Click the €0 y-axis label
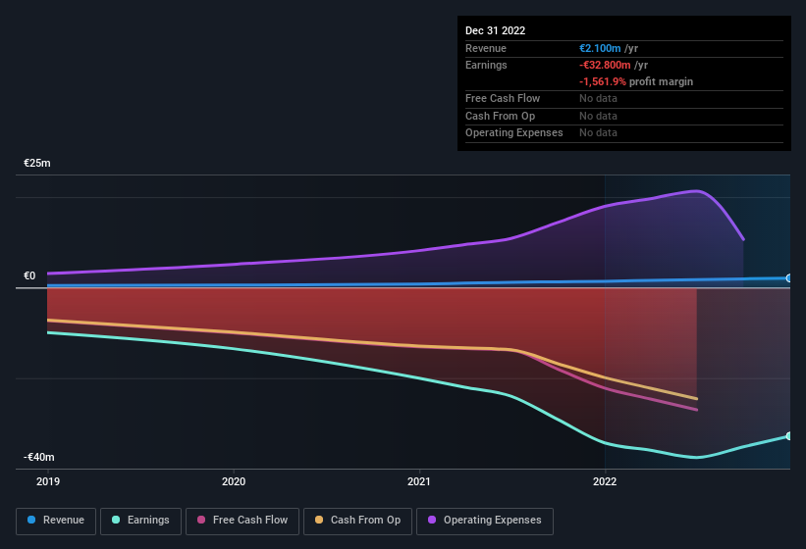This screenshot has height=549, width=806. coord(29,276)
